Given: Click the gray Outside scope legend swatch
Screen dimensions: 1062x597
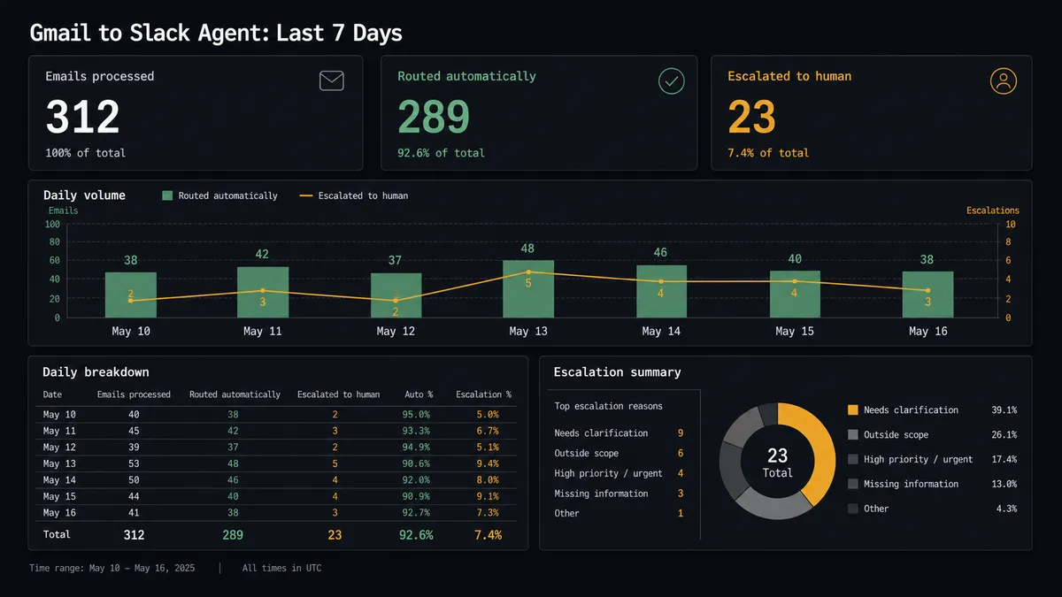Looking at the screenshot, I should [x=853, y=434].
